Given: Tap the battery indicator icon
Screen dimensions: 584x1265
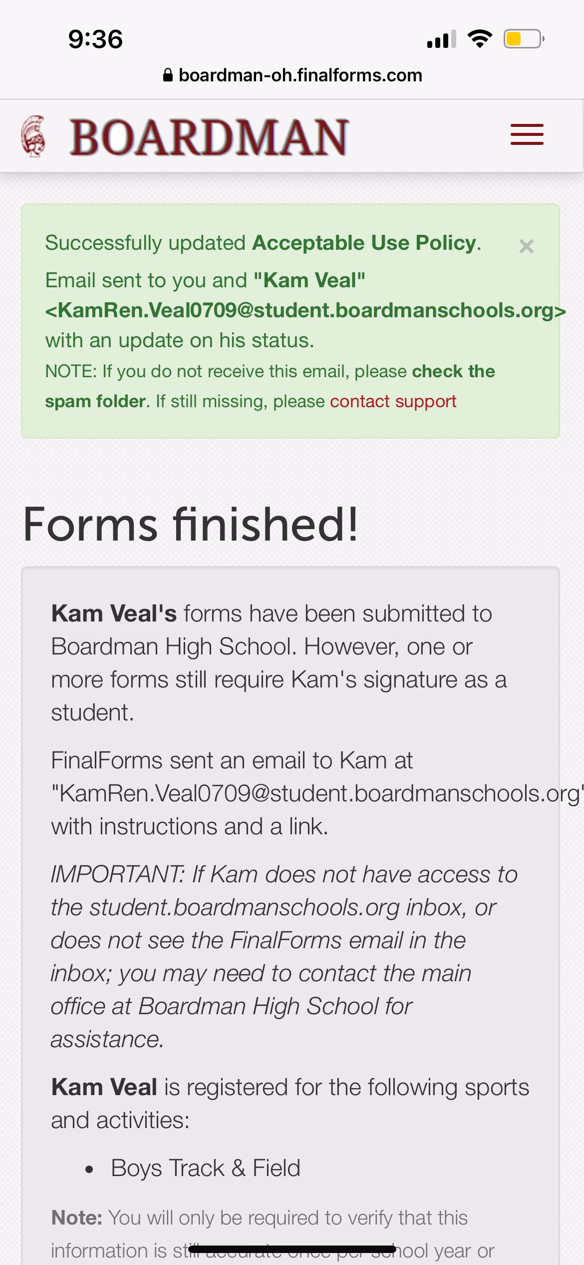Looking at the screenshot, I should tap(523, 39).
